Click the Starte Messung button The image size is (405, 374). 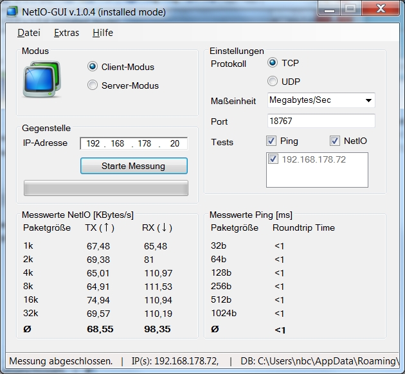134,166
